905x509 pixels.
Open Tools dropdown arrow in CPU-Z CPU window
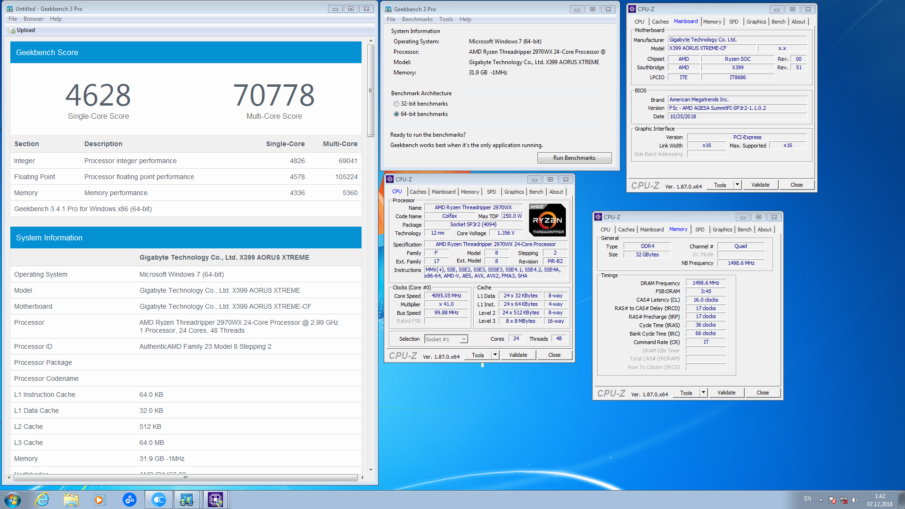pos(495,355)
